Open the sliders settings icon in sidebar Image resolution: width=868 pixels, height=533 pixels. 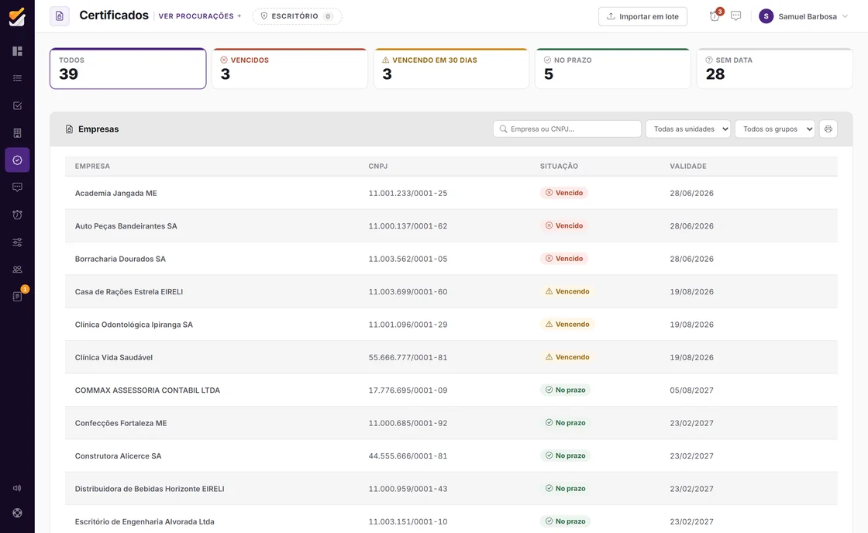click(17, 242)
